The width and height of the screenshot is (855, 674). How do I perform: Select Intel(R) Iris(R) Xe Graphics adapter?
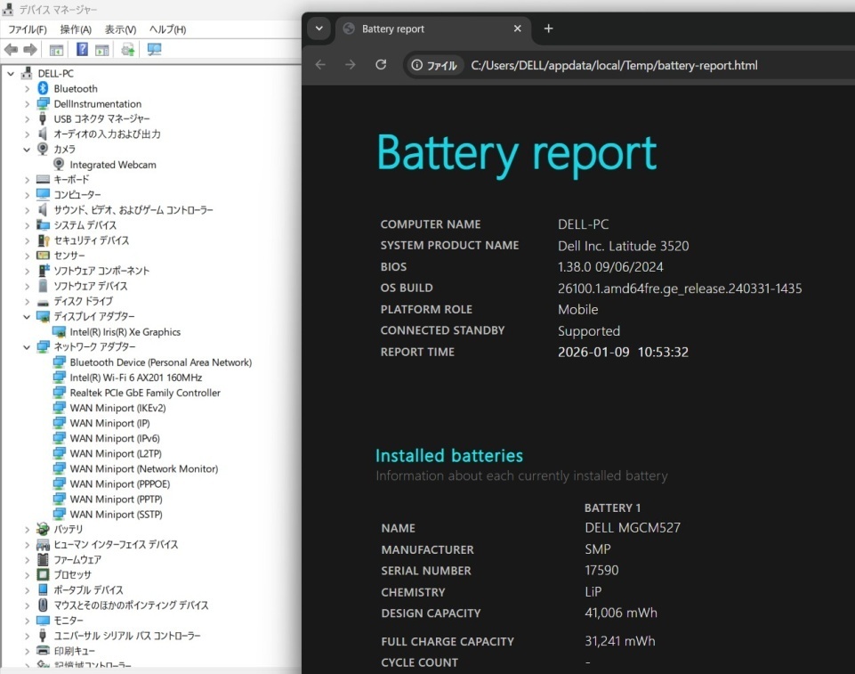pos(125,332)
